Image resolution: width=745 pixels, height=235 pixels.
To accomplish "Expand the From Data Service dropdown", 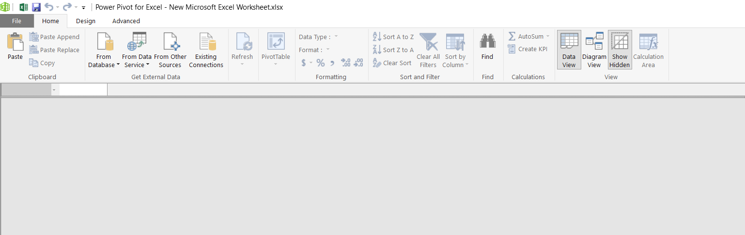I will (137, 65).
